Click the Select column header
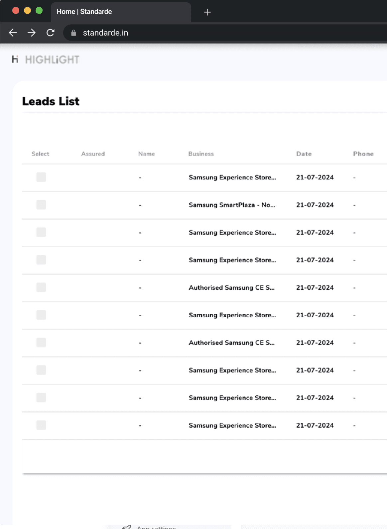Image resolution: width=387 pixels, height=529 pixels. coord(40,154)
